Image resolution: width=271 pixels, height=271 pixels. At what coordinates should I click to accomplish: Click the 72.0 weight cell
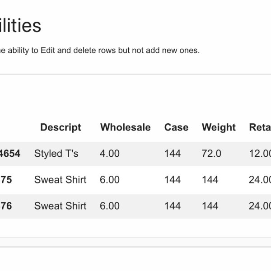click(x=211, y=154)
